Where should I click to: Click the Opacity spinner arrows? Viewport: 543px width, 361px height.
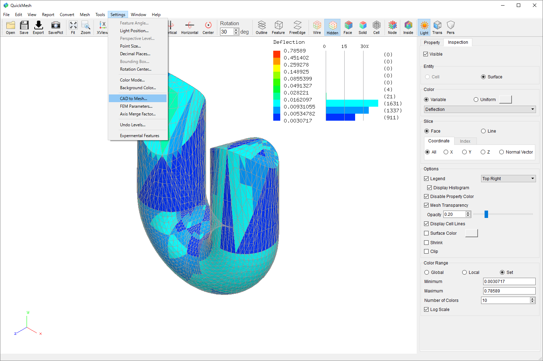468,214
